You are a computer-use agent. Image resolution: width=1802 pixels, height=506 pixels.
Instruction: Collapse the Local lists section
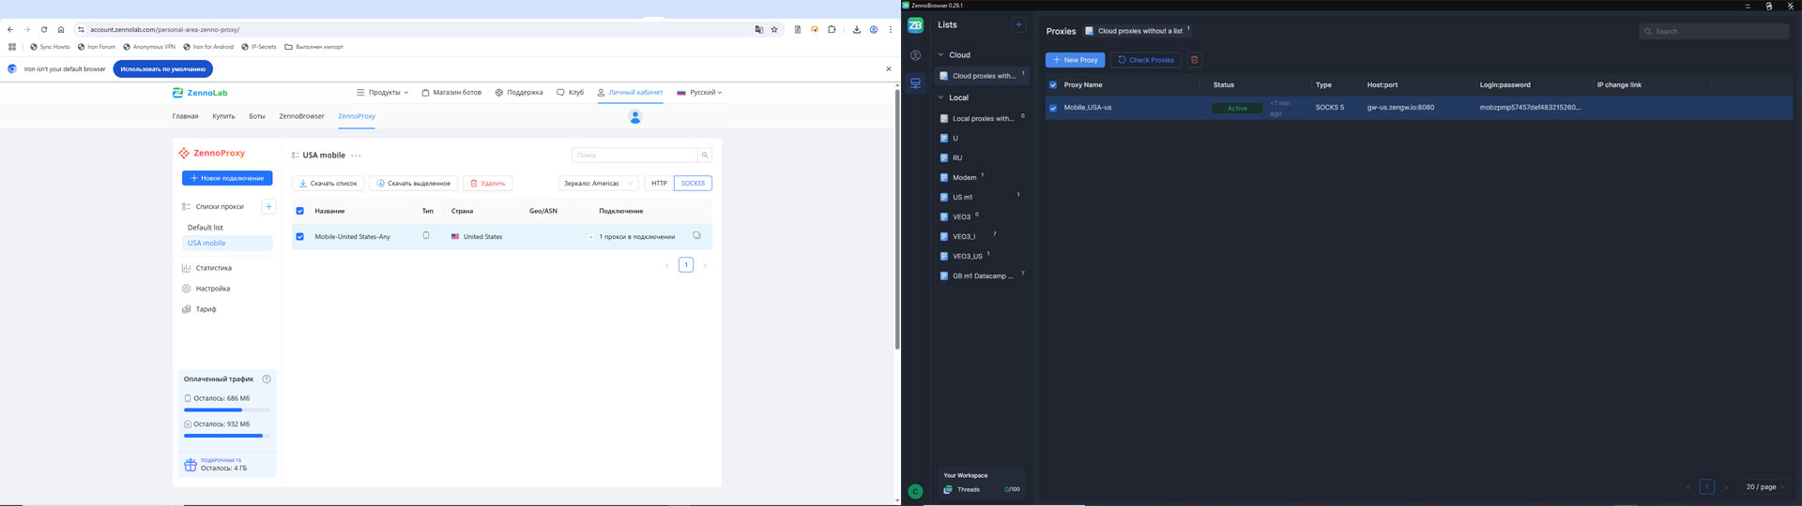pyautogui.click(x=941, y=97)
